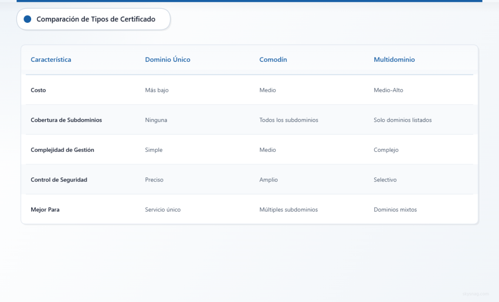
Task: Click the 'Característica' column header
Action: (51, 59)
